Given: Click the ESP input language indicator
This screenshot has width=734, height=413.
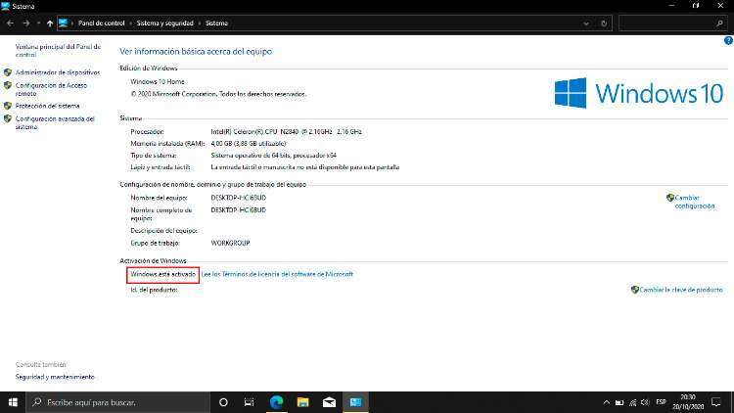Looking at the screenshot, I should click(661, 402).
